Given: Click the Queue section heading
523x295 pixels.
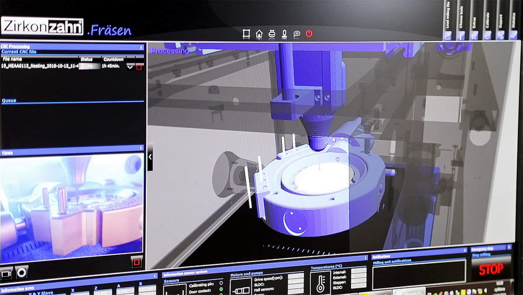Looking at the screenshot, I should [x=9, y=100].
